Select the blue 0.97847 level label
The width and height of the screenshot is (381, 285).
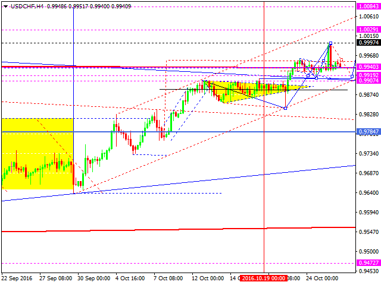(x=368, y=132)
